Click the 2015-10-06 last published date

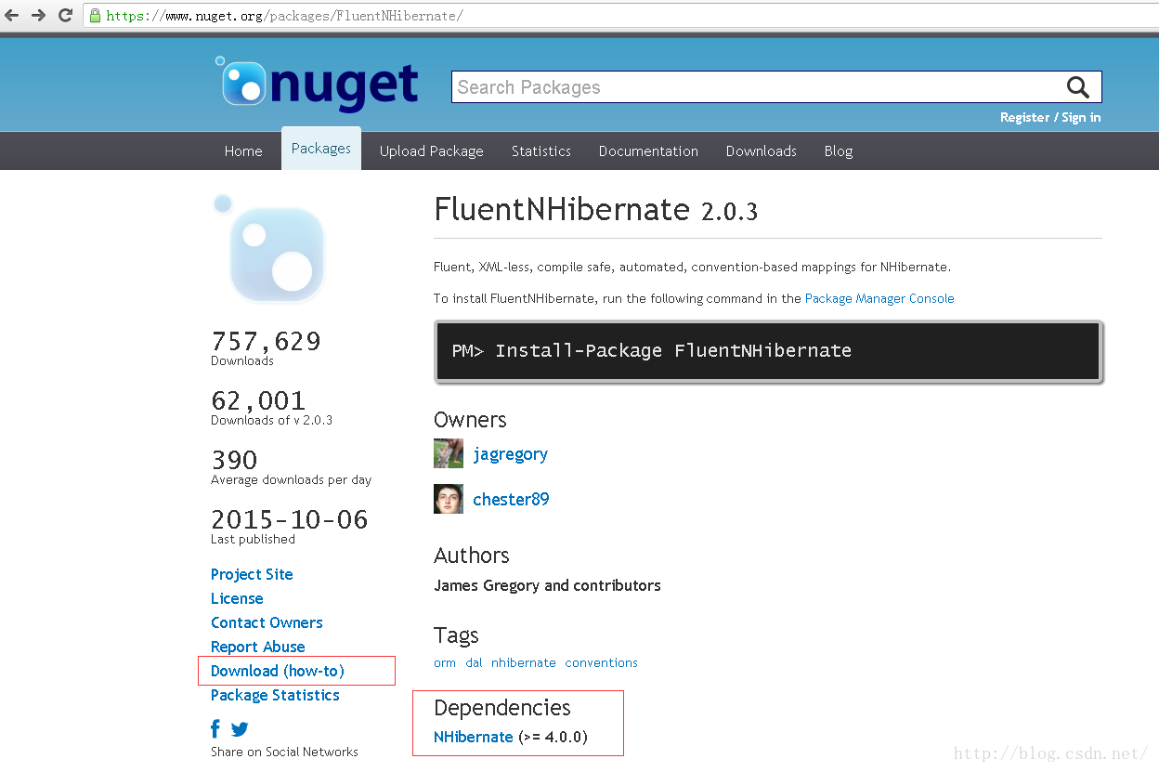(290, 519)
